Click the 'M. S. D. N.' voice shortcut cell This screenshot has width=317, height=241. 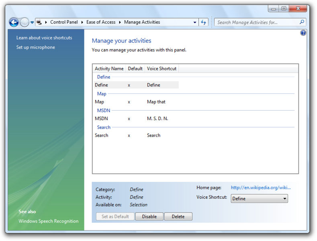[x=157, y=119]
